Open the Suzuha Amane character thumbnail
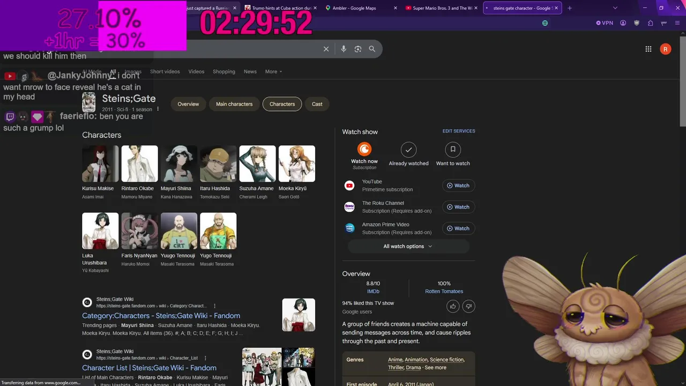This screenshot has height=386, width=686. [x=257, y=164]
